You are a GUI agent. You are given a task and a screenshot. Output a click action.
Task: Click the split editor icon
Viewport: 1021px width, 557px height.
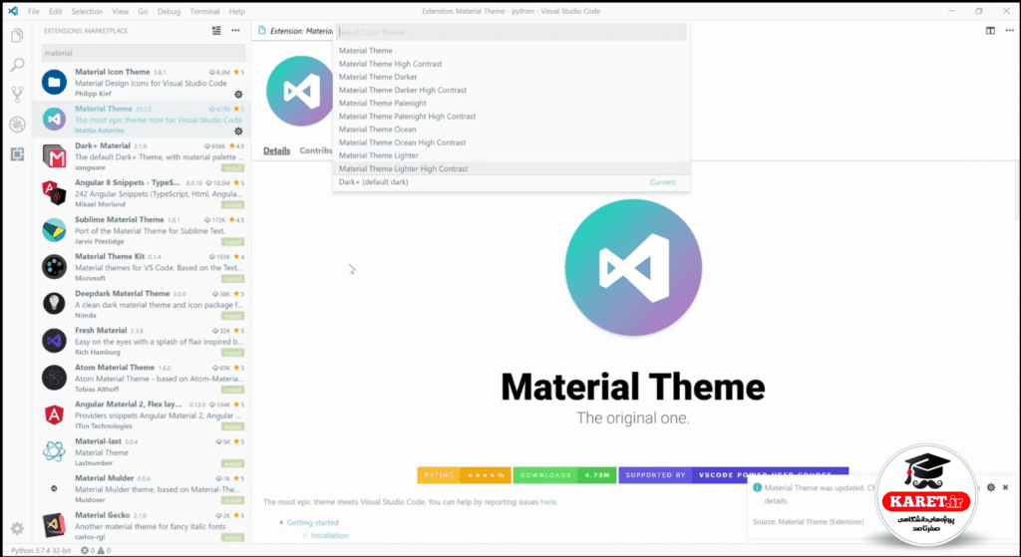pyautogui.click(x=990, y=31)
